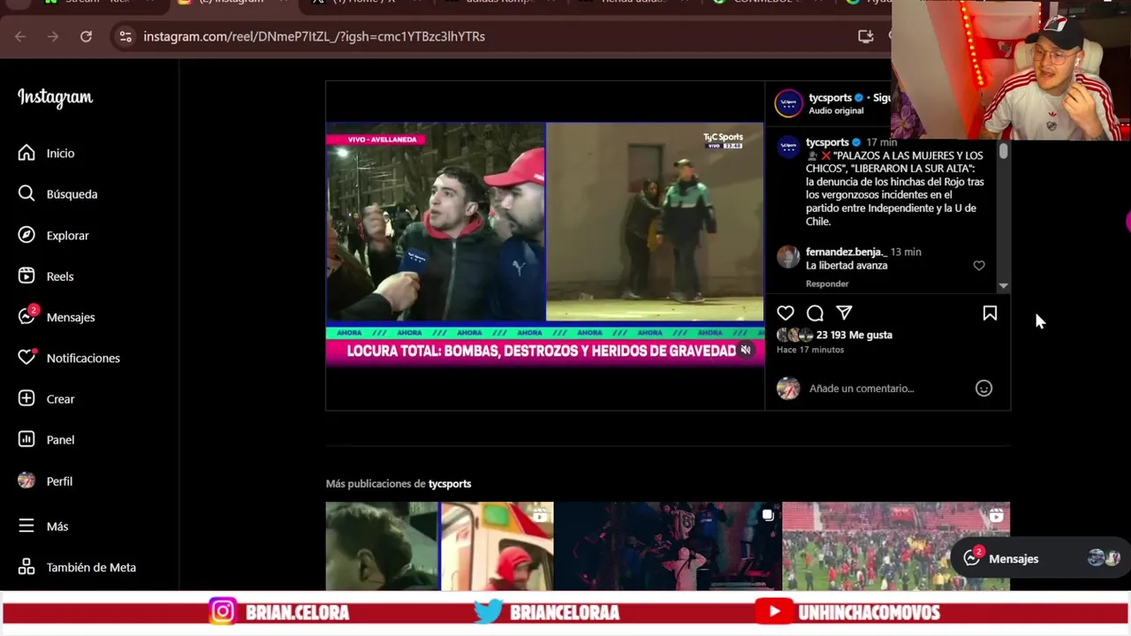
Task: Share post with paper plane icon
Action: (844, 313)
